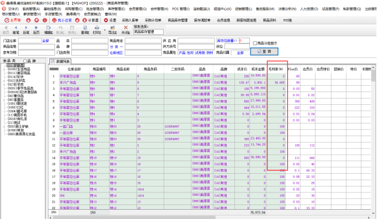Select the 品类 radio button

(5, 61)
